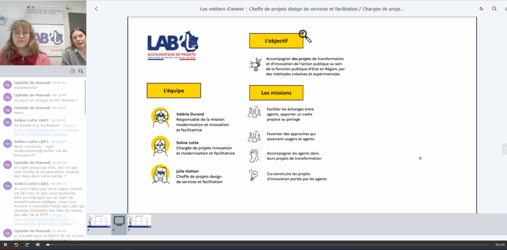Click people icon beside 'Faciliter les échanges'
The width and height of the screenshot is (507, 250).
[254, 111]
